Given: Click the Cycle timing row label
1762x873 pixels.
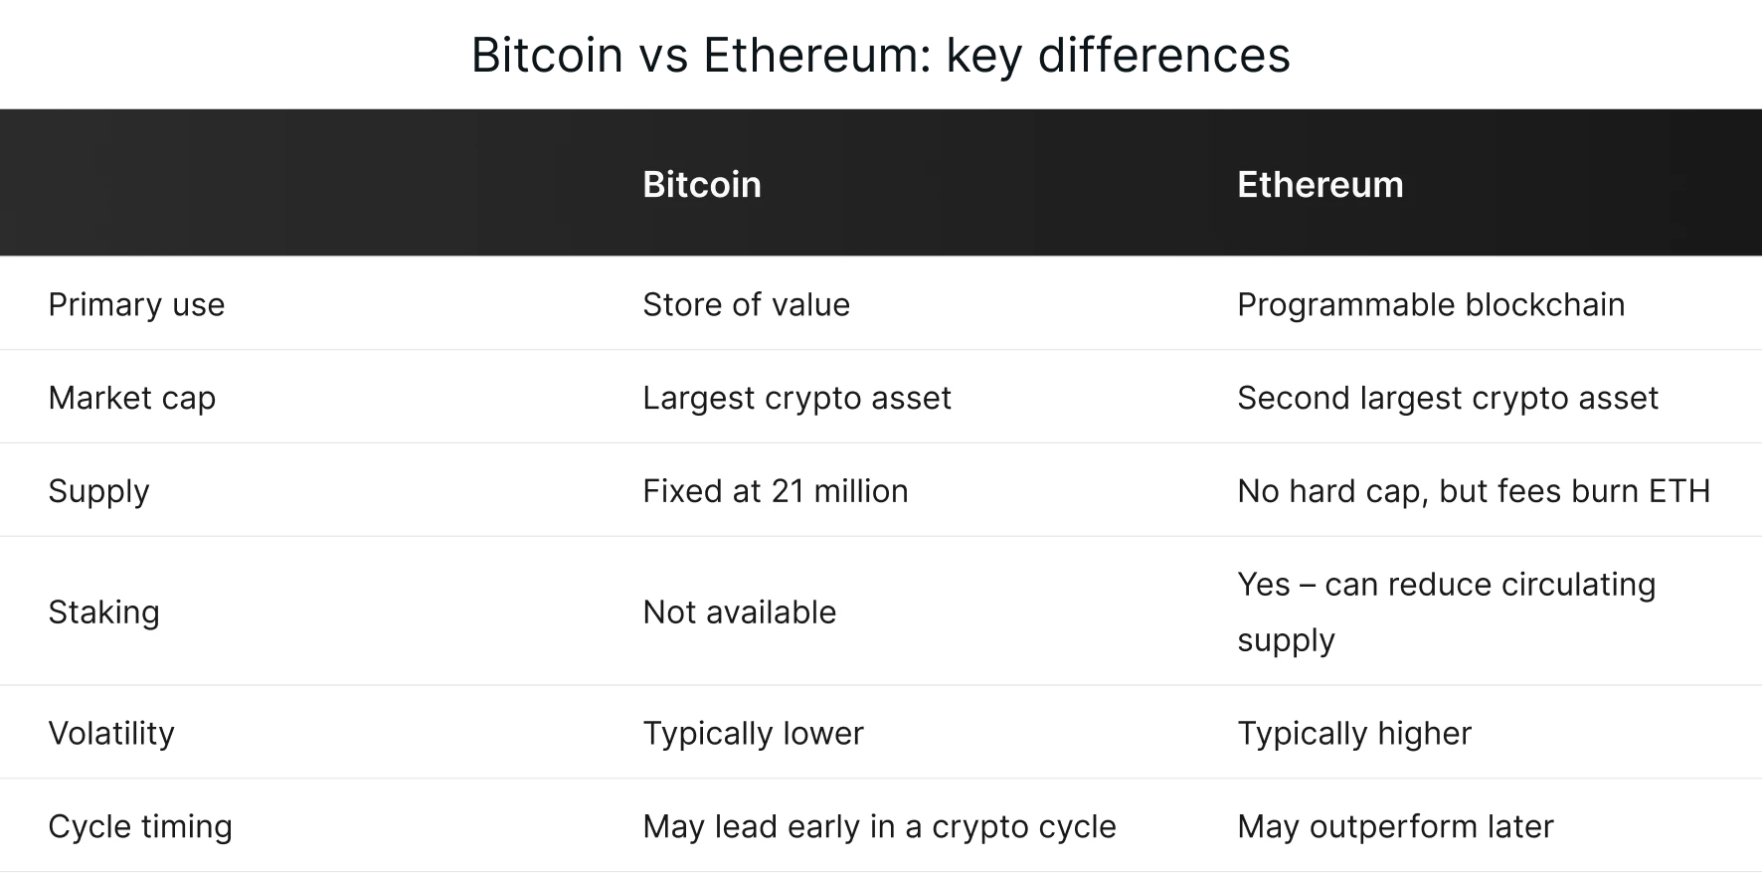Looking at the screenshot, I should point(139,827).
